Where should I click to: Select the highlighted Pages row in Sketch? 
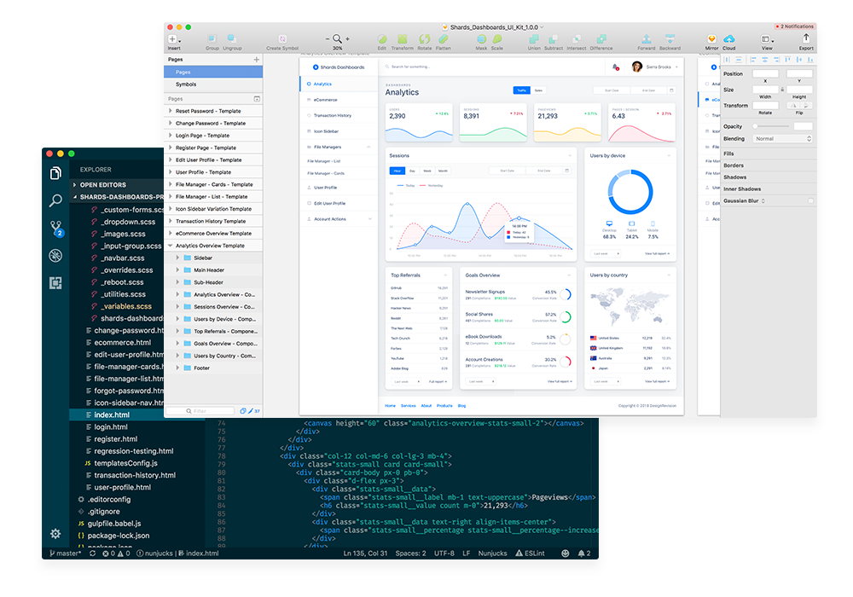click(213, 72)
